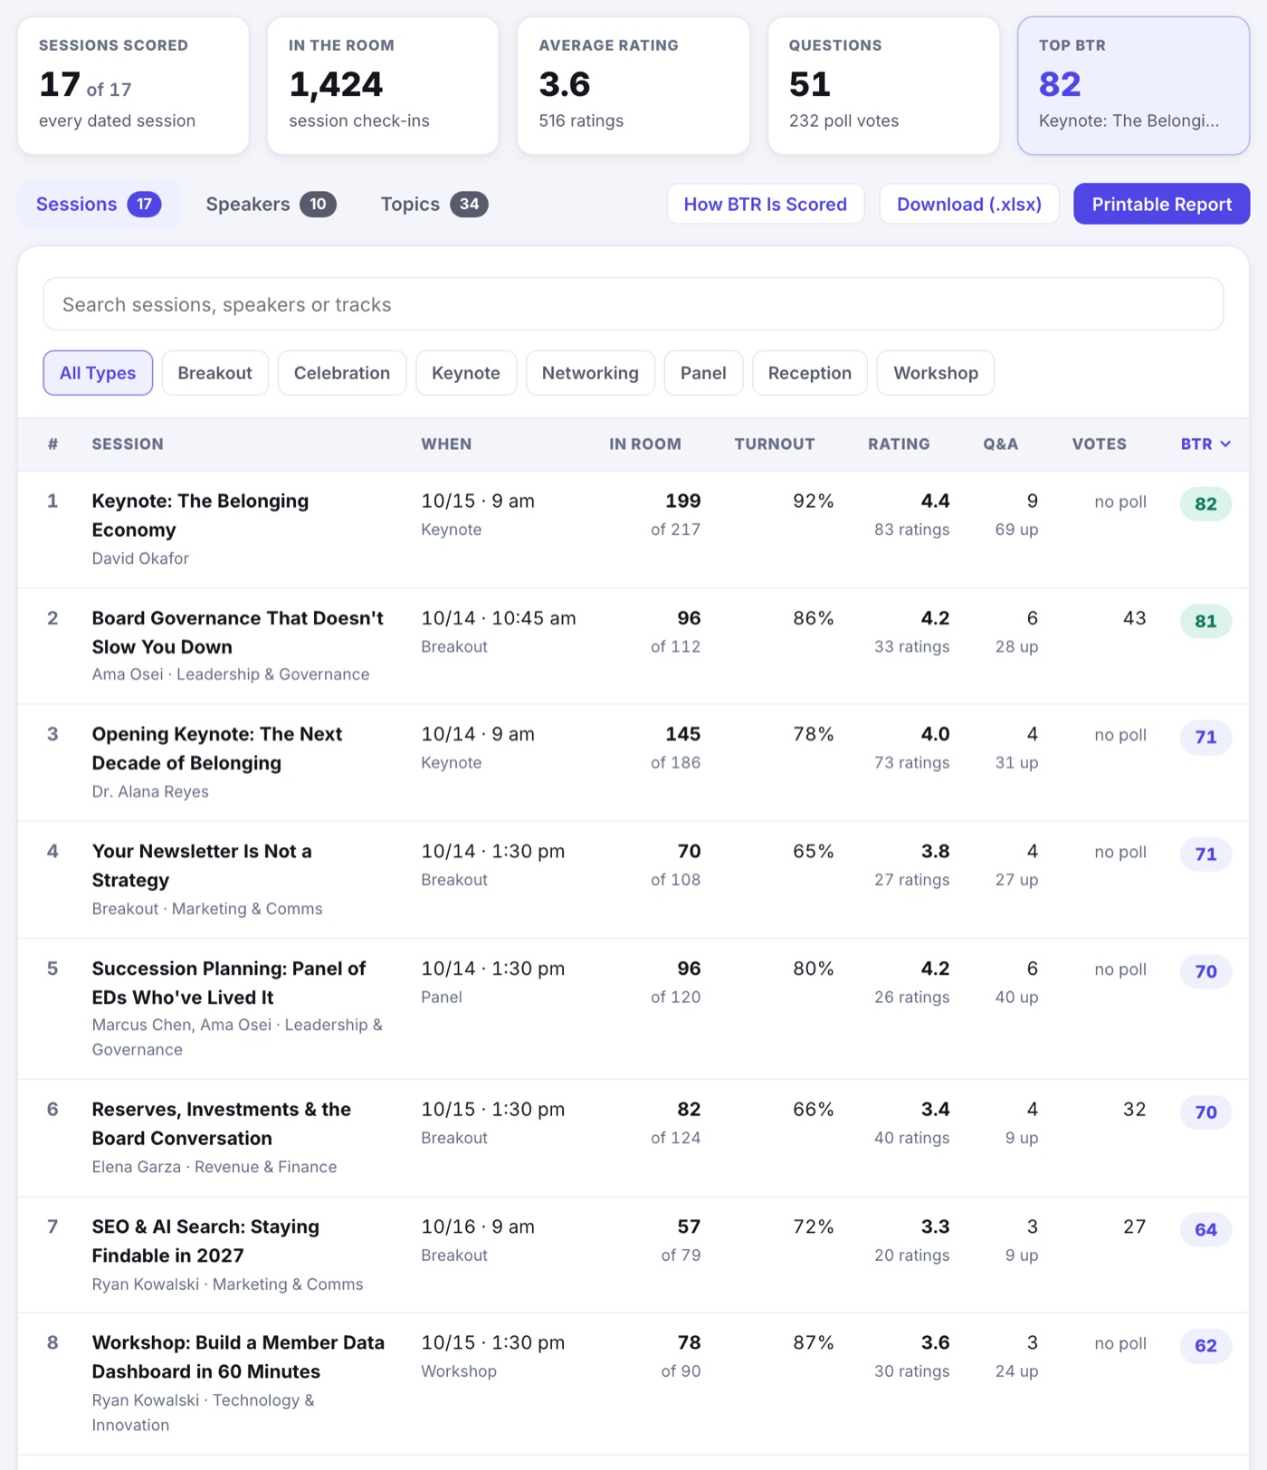Viewport: 1267px width, 1470px height.
Task: Click How BTR Is Scored button
Action: 766,205
